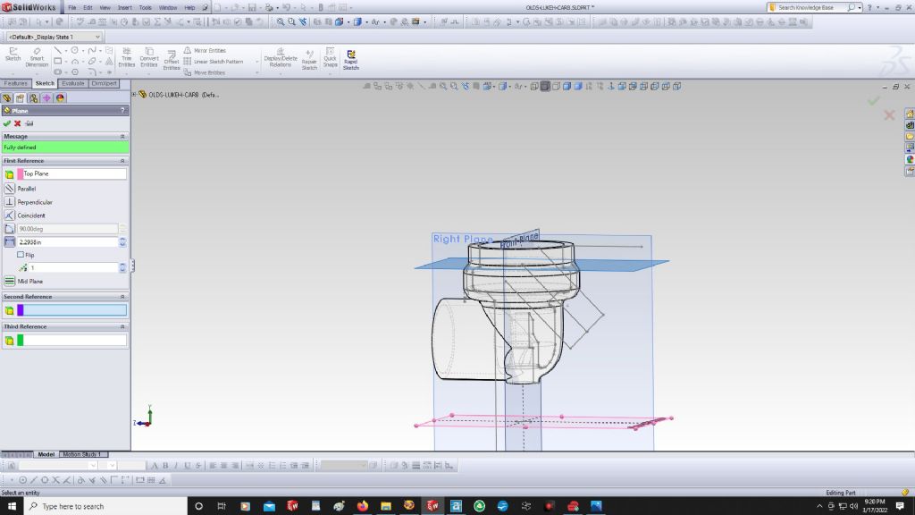Click the Sketch tool button
The width and height of the screenshot is (915, 515).
click(13, 55)
